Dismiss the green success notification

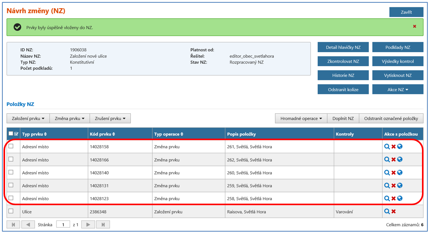(414, 26)
